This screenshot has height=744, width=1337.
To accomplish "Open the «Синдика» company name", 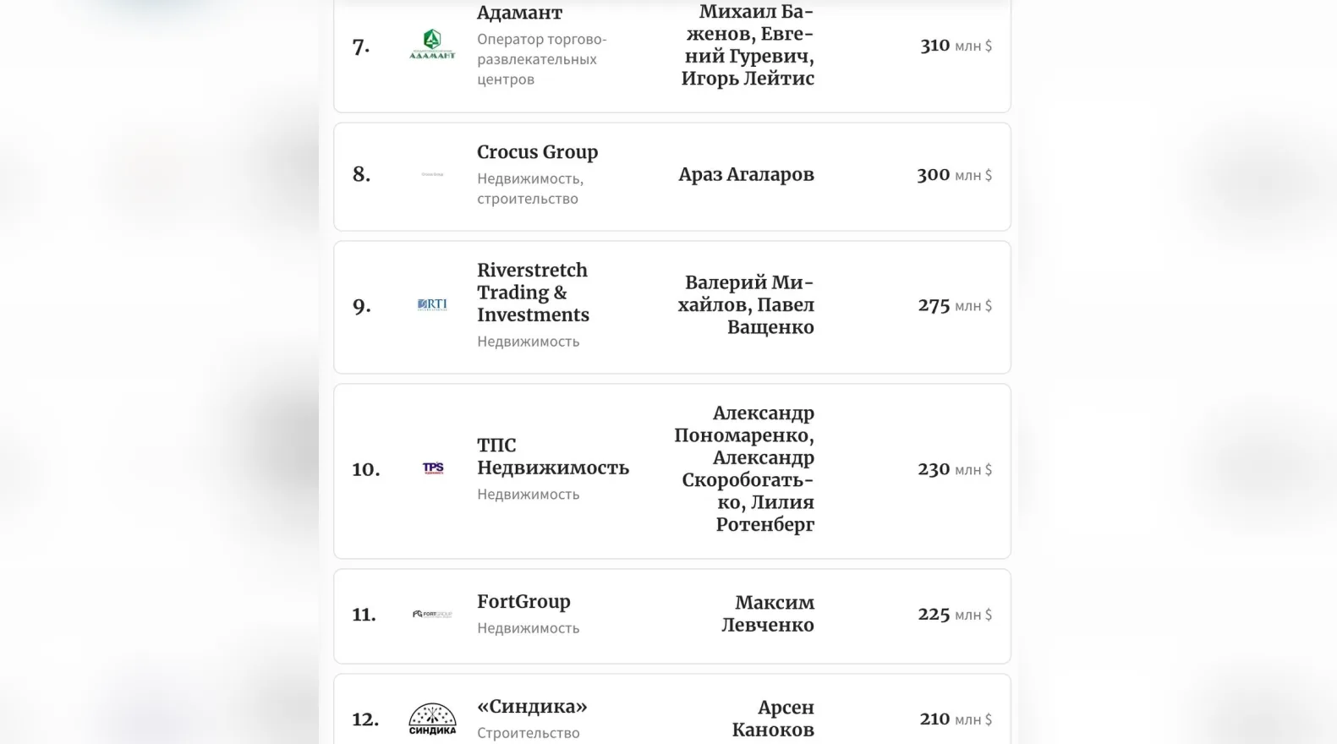I will [532, 707].
